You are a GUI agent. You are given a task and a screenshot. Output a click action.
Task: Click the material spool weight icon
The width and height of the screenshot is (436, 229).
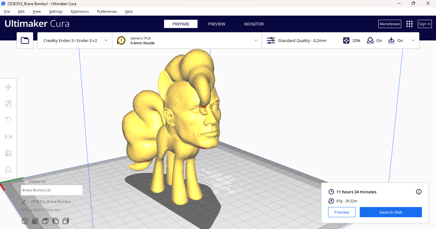click(331, 201)
